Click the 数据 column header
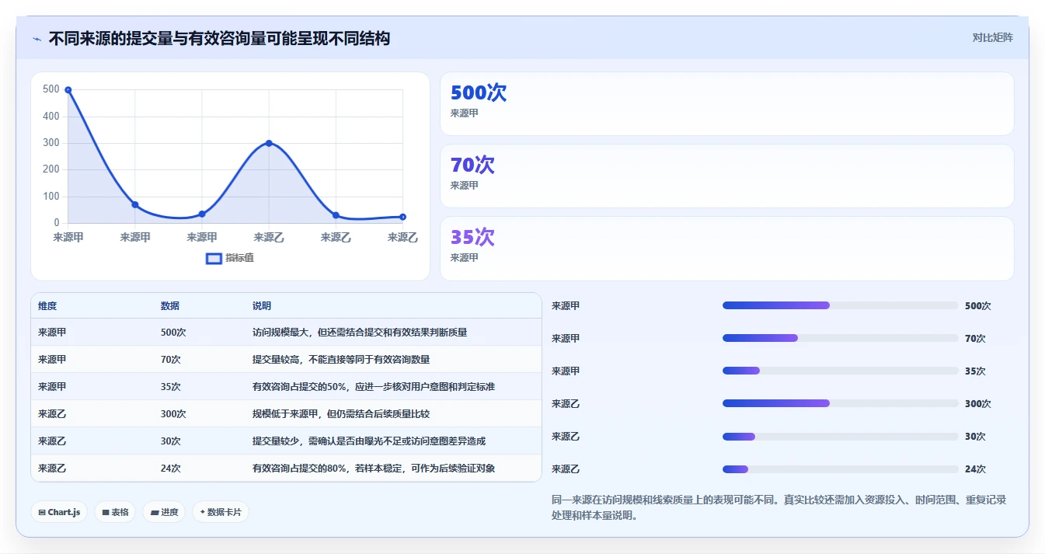 pyautogui.click(x=170, y=306)
